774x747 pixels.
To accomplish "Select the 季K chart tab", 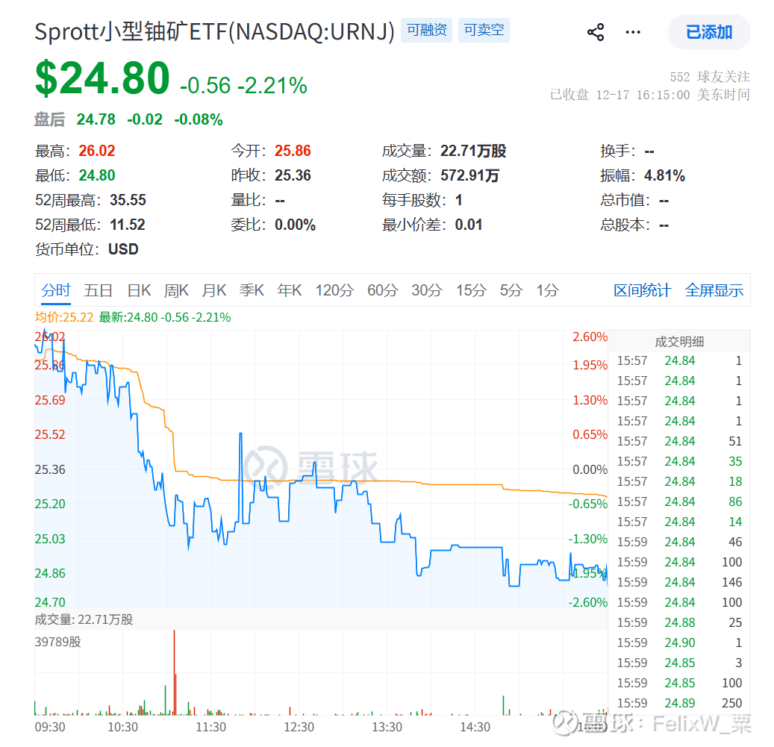I will coord(252,290).
